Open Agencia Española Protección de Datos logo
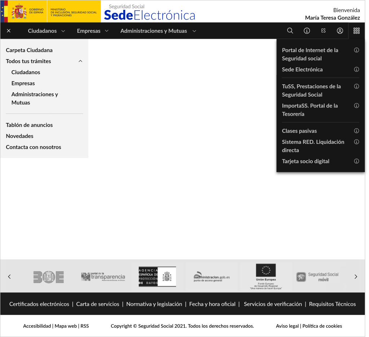369x337 pixels. [x=157, y=276]
